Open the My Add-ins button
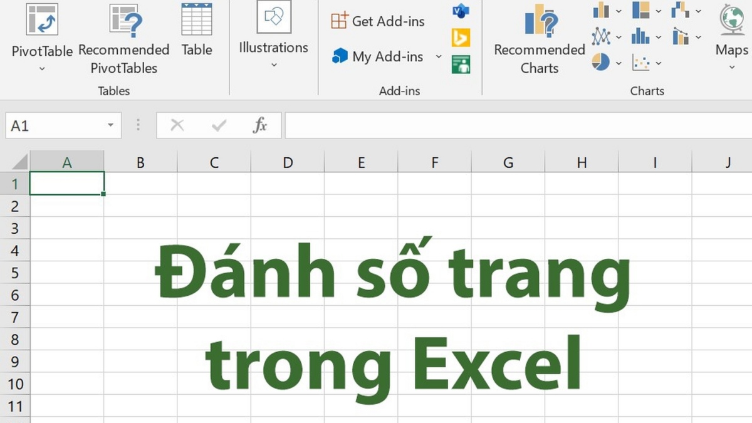This screenshot has height=423, width=752. 378,56
